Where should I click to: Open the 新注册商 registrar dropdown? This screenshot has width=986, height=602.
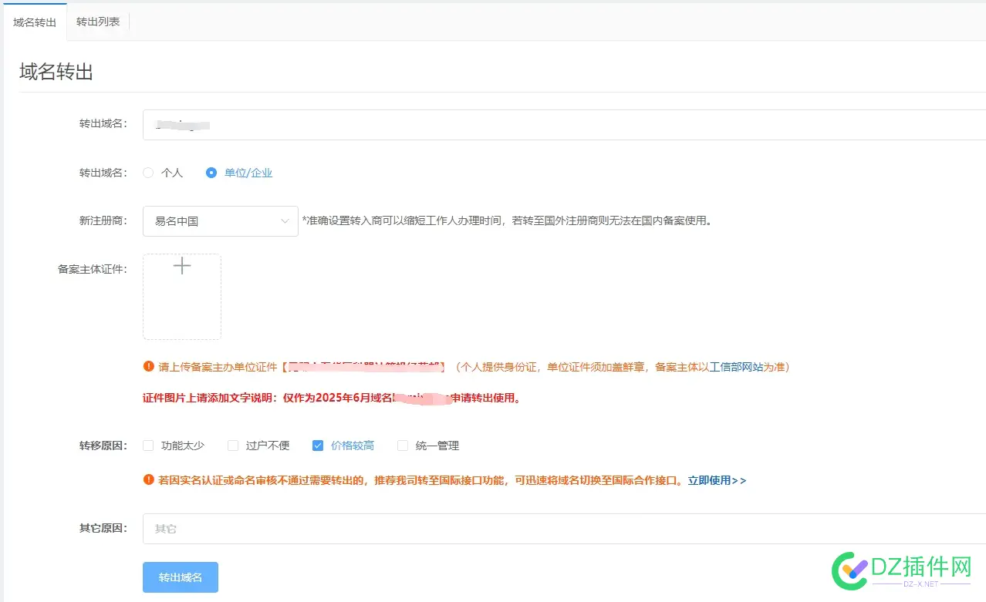[x=220, y=221]
